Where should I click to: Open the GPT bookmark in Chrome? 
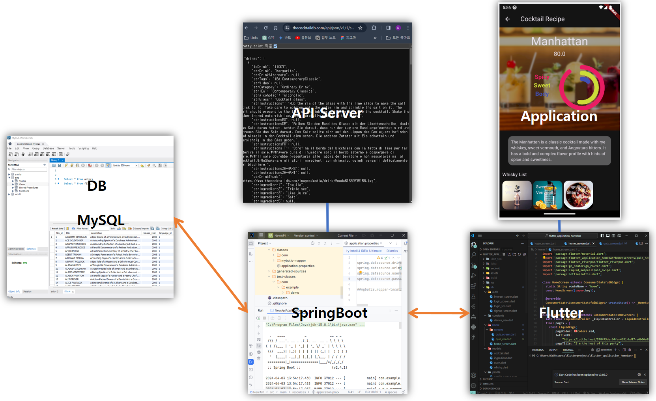(268, 38)
